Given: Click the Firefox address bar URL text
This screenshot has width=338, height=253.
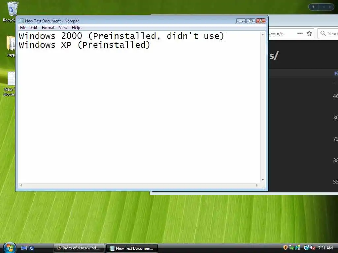Looking at the screenshot, I should 277,34.
